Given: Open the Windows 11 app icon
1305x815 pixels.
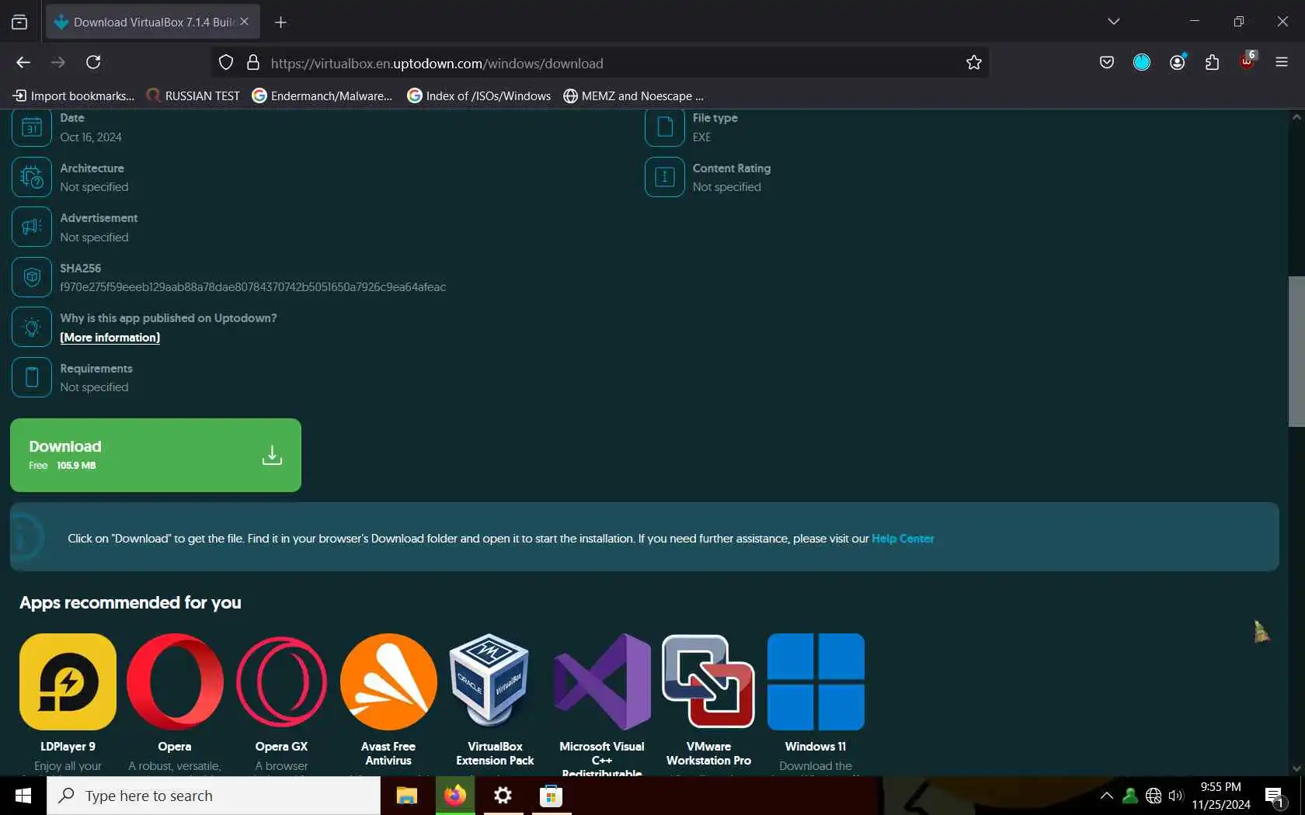Looking at the screenshot, I should [816, 681].
